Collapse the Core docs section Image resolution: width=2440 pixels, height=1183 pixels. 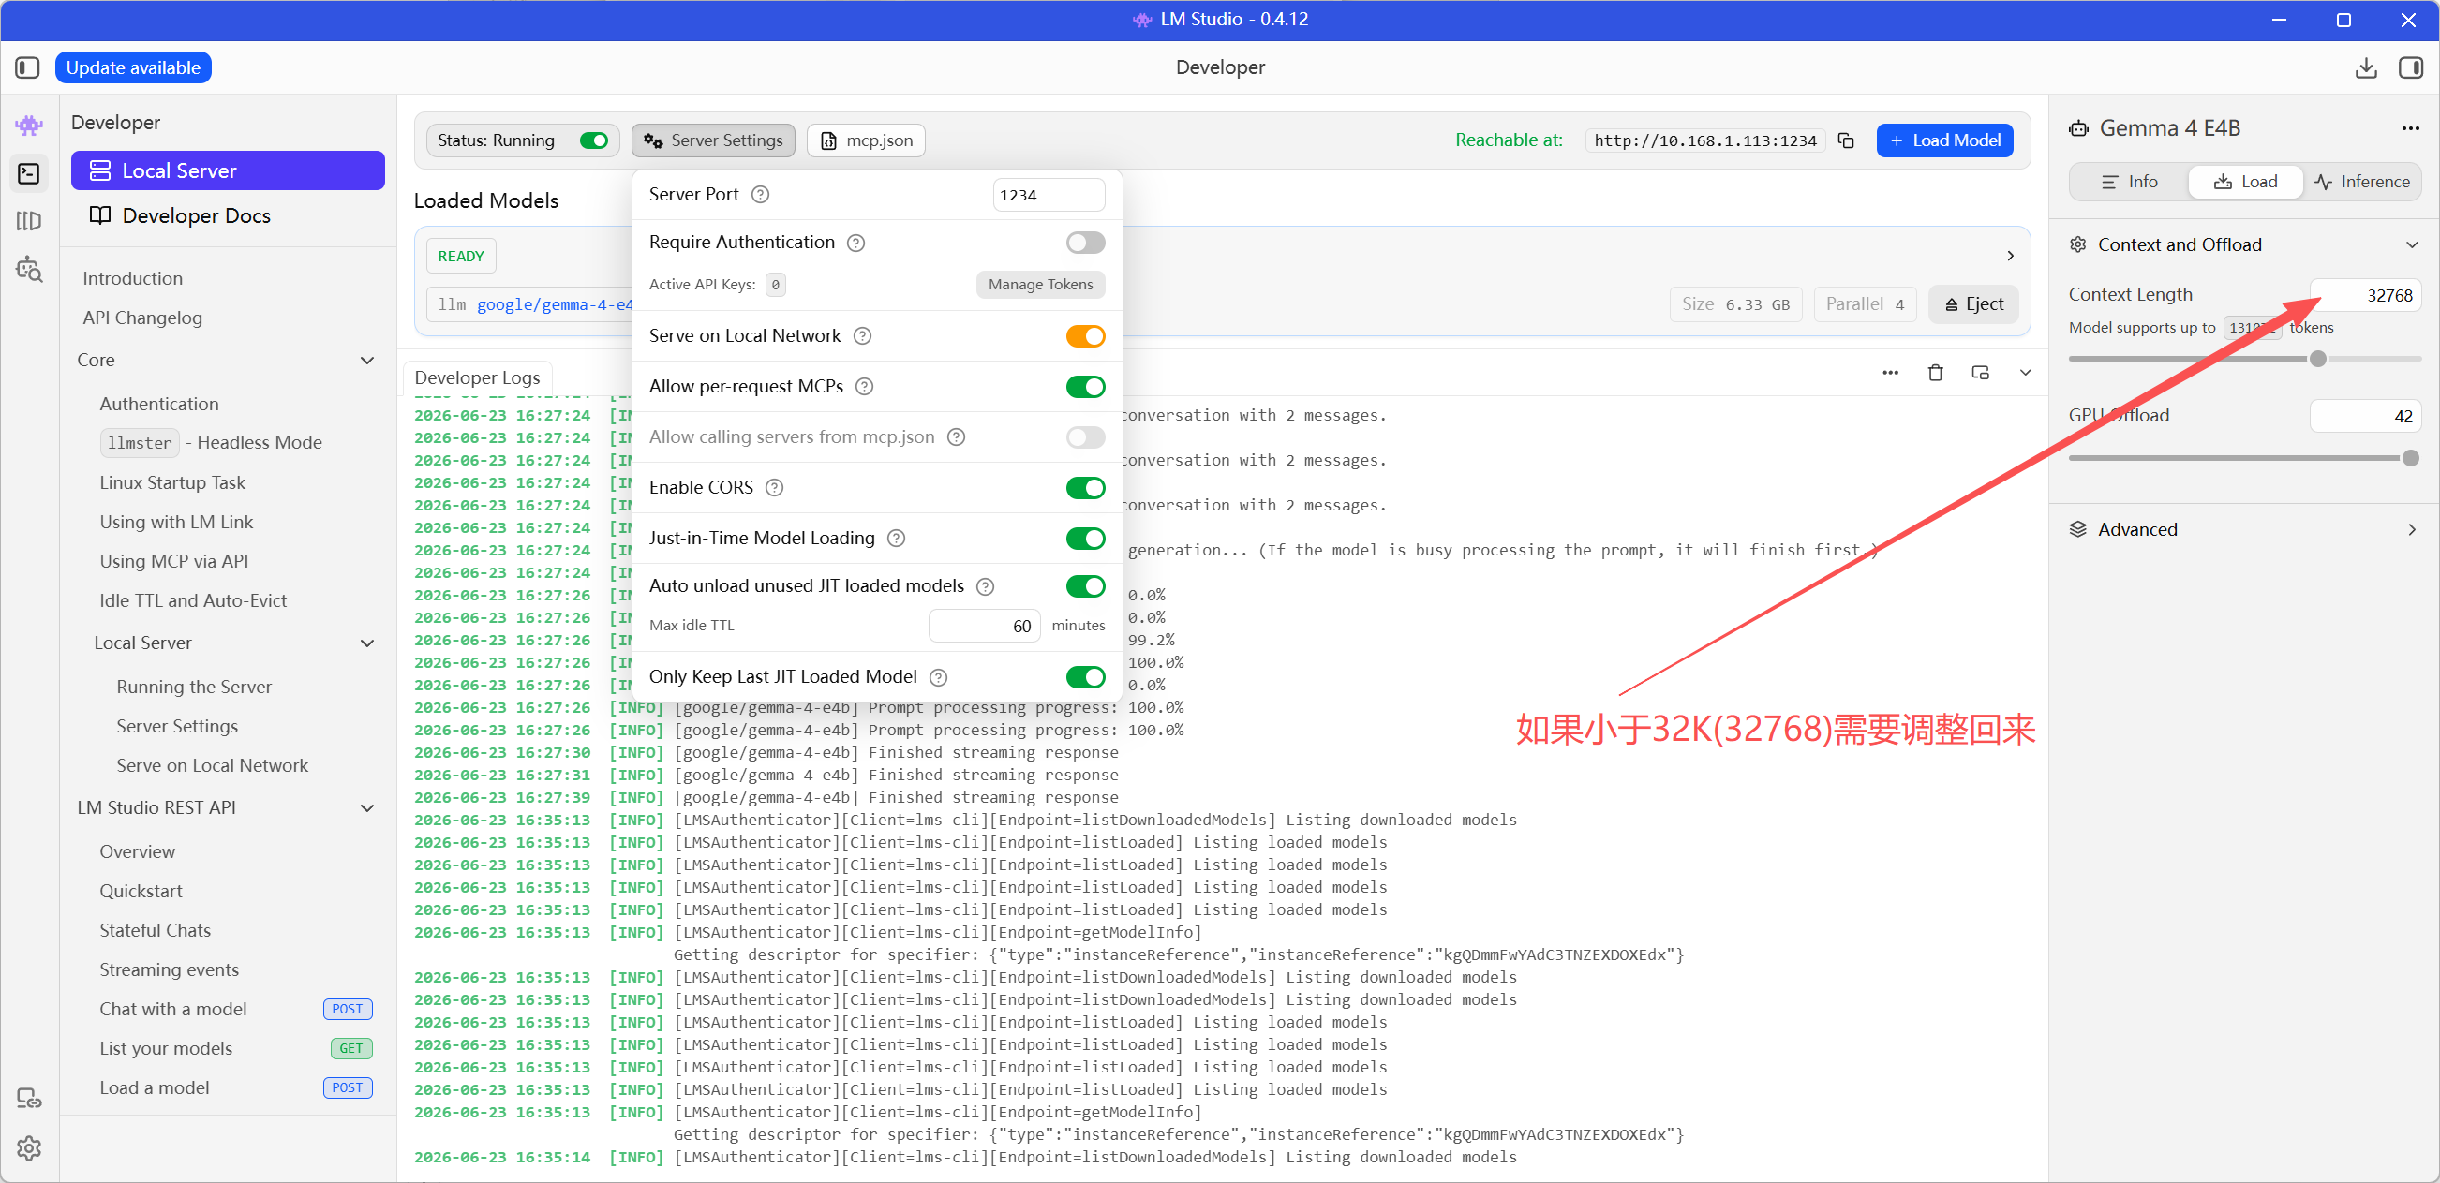coord(367,360)
